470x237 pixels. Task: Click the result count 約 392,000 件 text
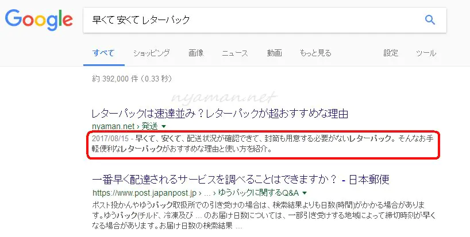coord(132,79)
